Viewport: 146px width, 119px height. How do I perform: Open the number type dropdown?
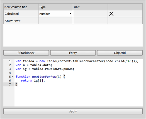(x=55, y=14)
